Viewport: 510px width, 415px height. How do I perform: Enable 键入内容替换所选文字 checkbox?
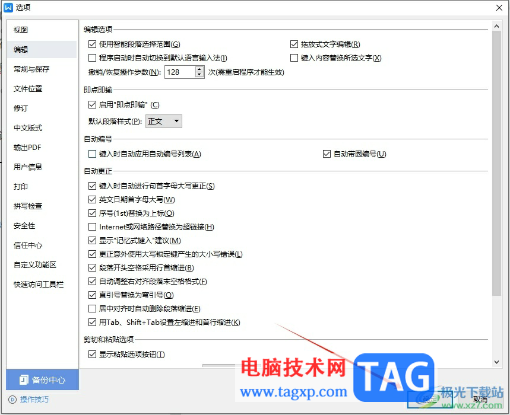click(294, 58)
